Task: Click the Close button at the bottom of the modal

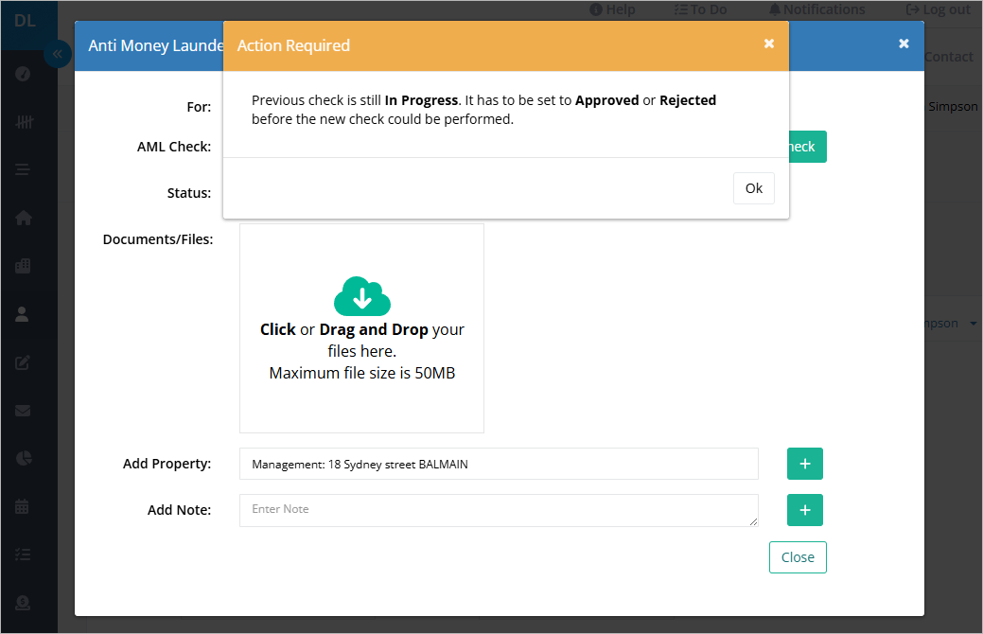Action: coord(798,557)
